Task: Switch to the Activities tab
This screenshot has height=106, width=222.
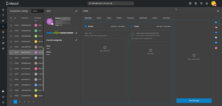Action: 166,18
